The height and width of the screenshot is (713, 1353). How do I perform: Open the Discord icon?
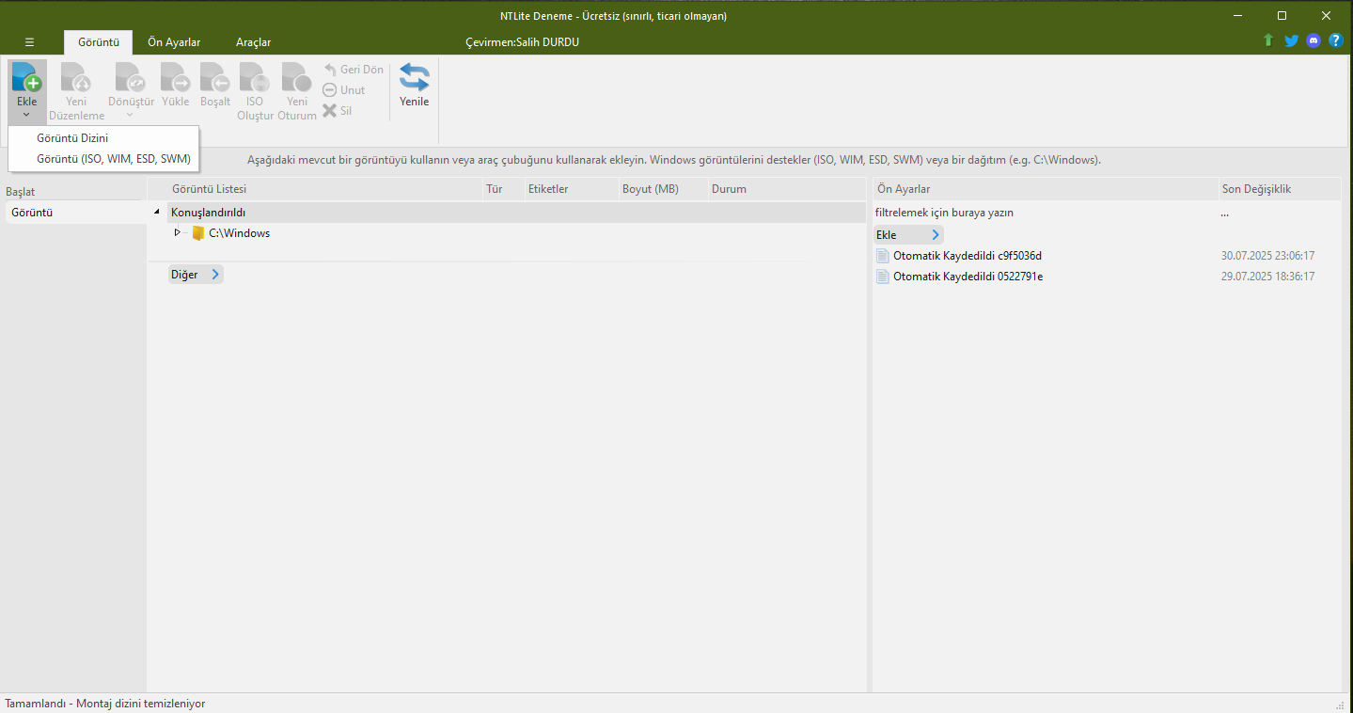[1314, 40]
